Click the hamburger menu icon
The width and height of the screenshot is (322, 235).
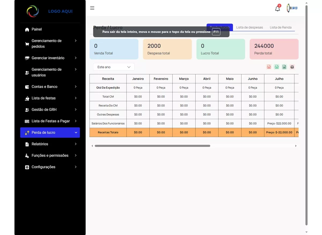point(92,8)
